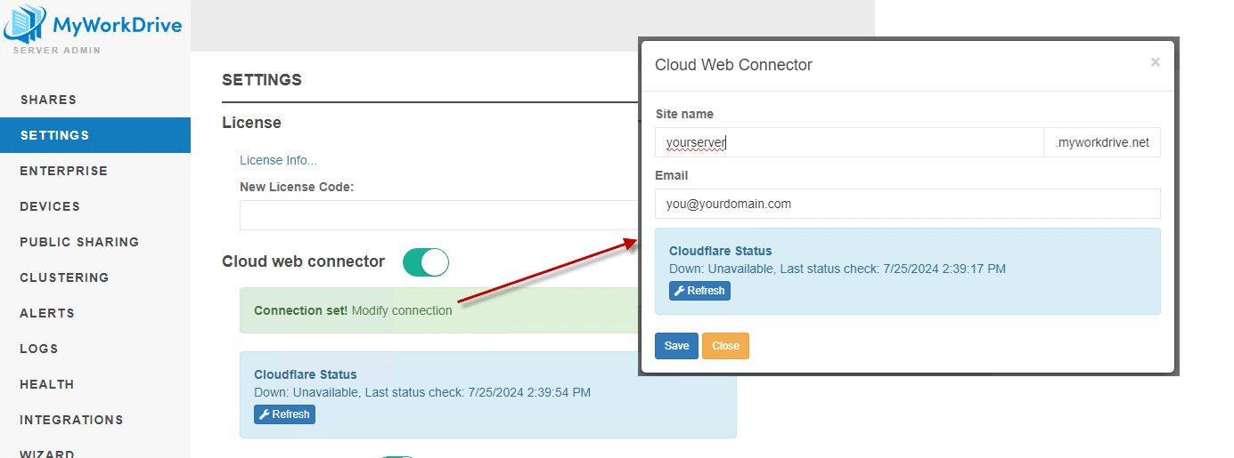This screenshot has width=1234, height=458.
Task: Open the Integrations menu item
Action: point(71,420)
